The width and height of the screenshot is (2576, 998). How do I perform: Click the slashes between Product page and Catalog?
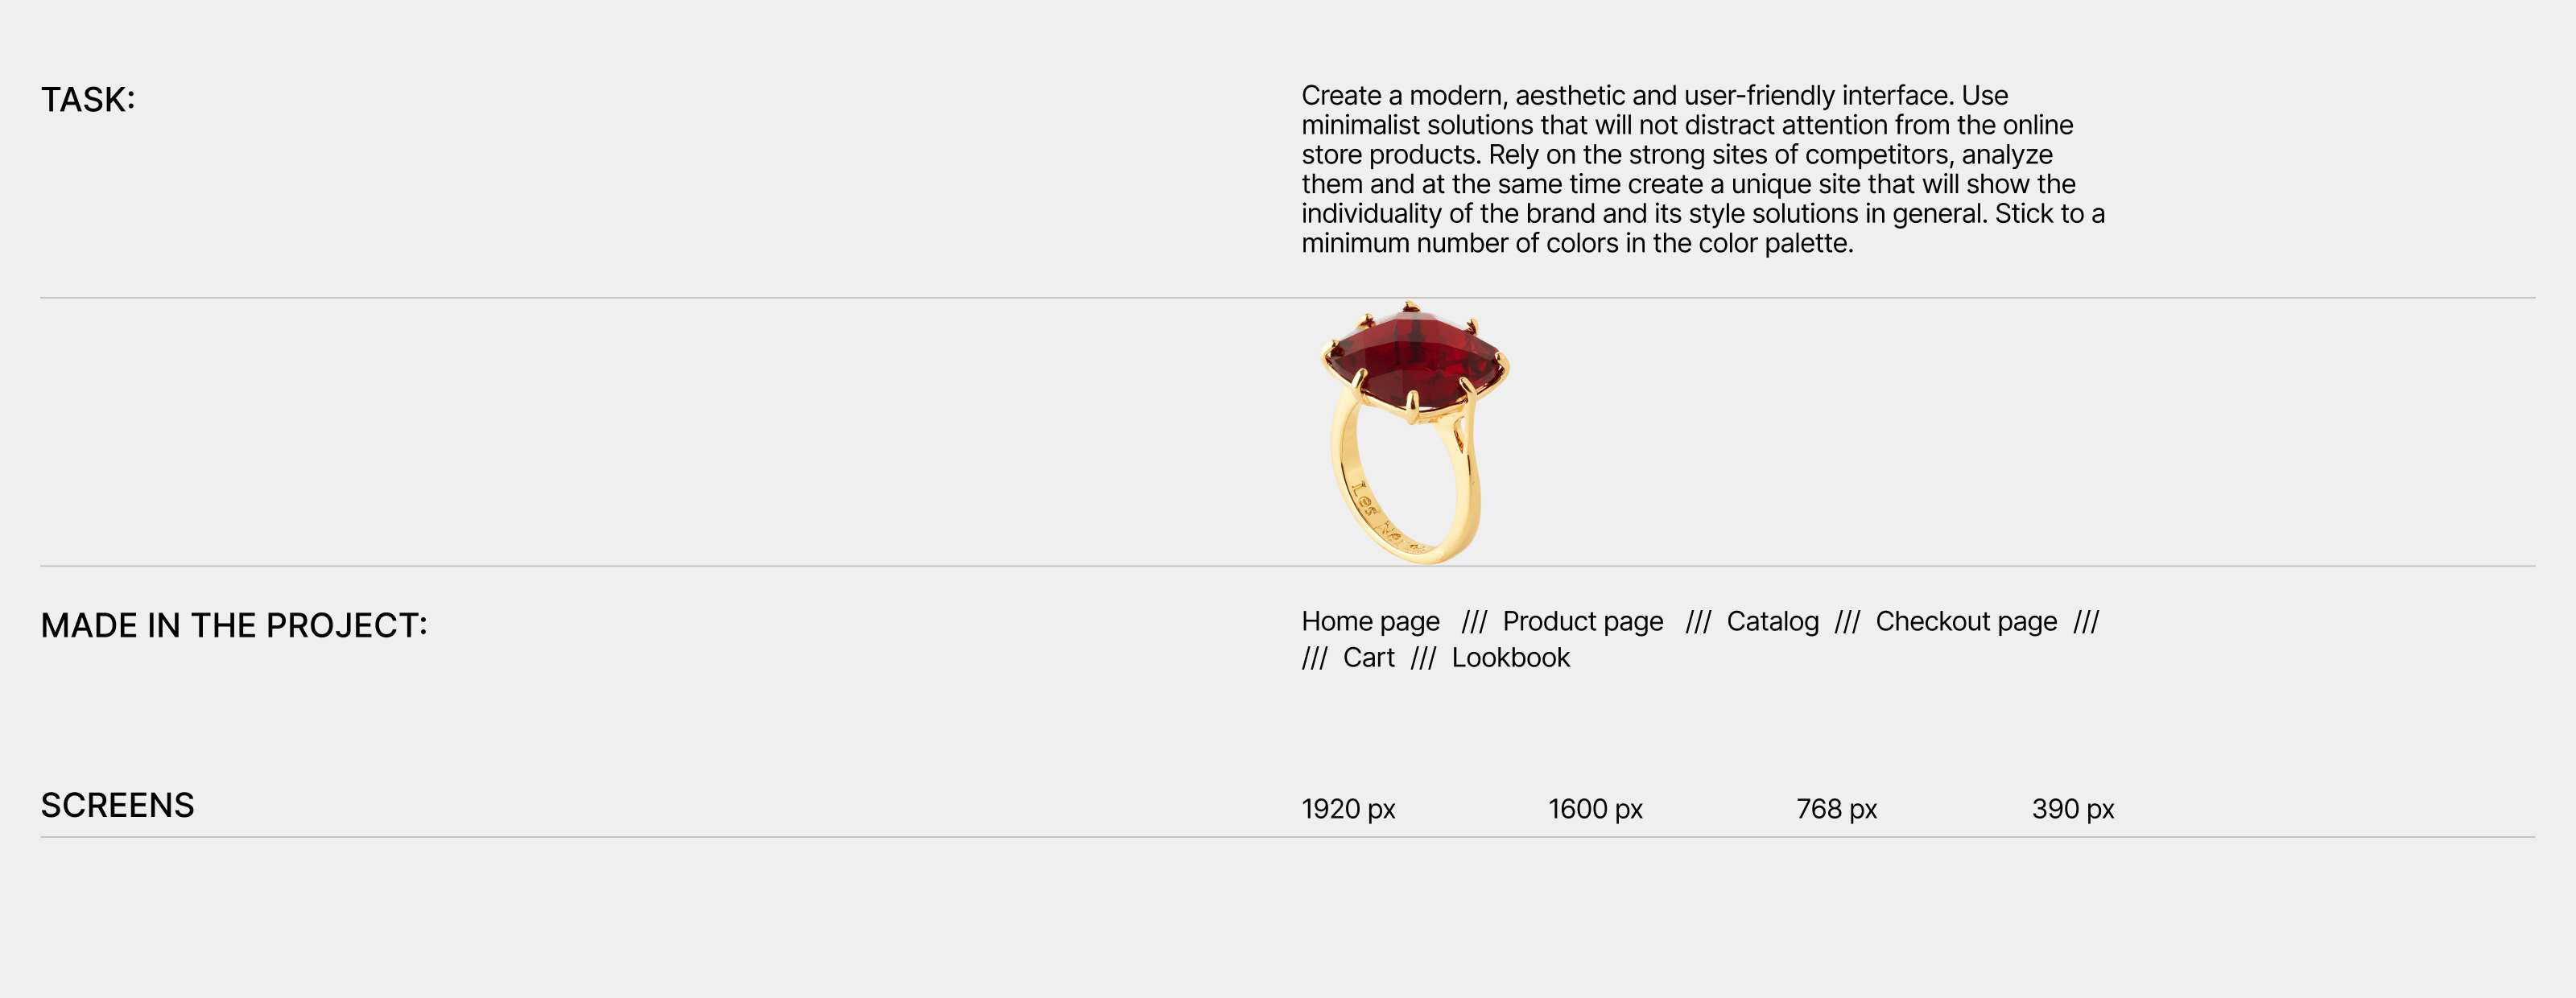click(x=1697, y=622)
